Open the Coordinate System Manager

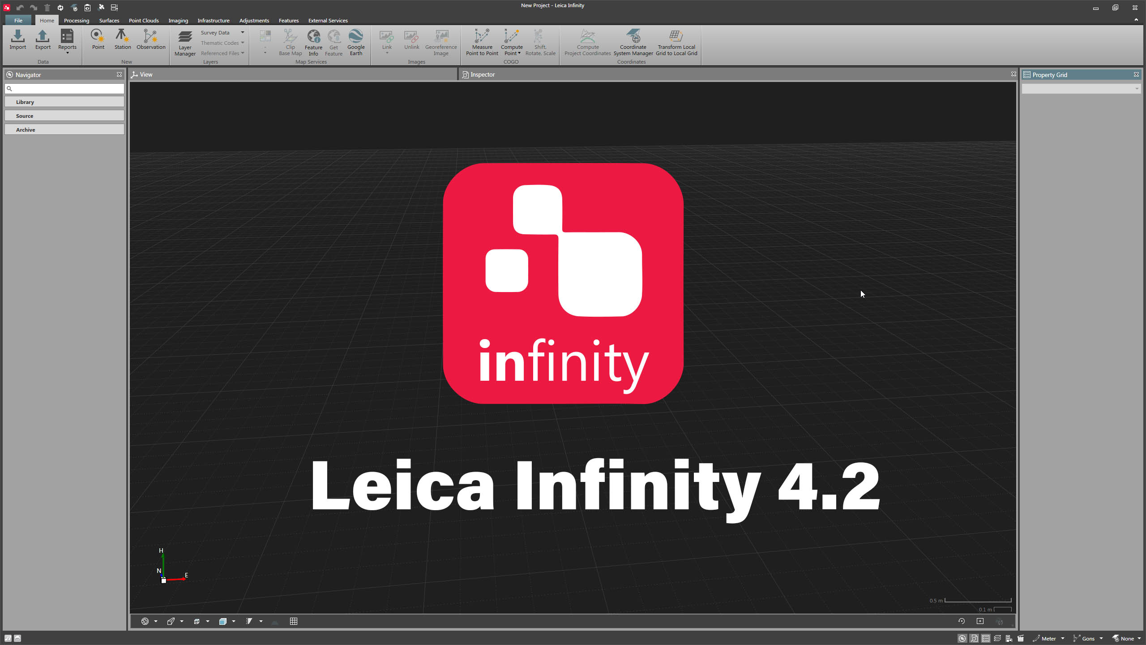pyautogui.click(x=633, y=42)
